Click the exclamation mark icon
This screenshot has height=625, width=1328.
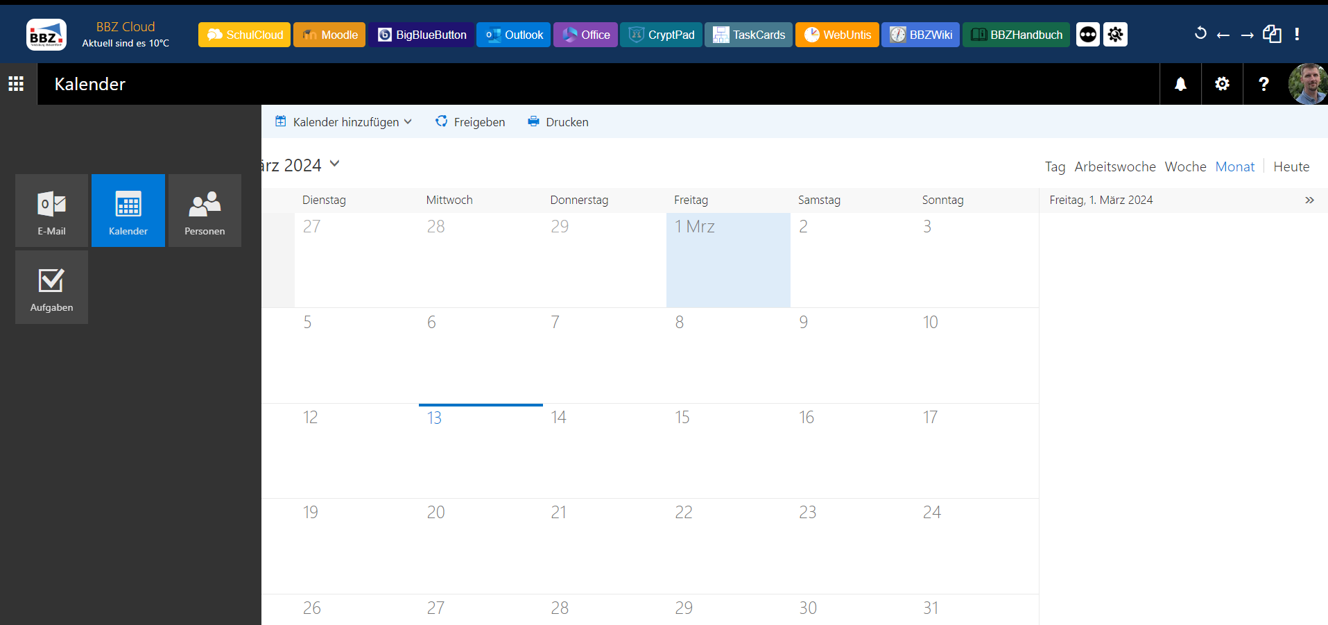tap(1297, 34)
